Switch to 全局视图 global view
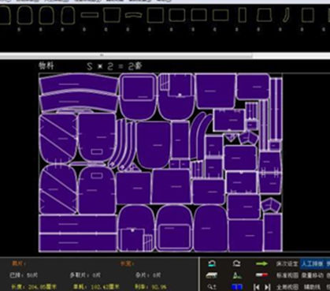Viewport: 330px width, 291px height. pyautogui.click(x=287, y=287)
